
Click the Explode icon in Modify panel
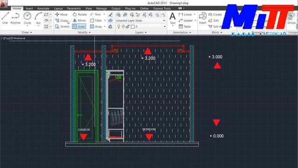(x=110, y=21)
